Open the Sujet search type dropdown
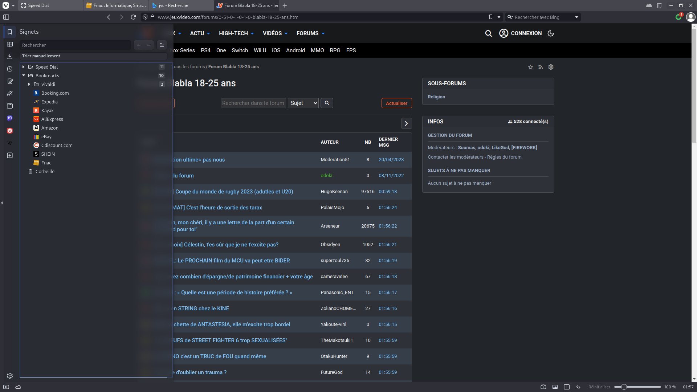Screen dimensions: 697x392 [x=303, y=103]
